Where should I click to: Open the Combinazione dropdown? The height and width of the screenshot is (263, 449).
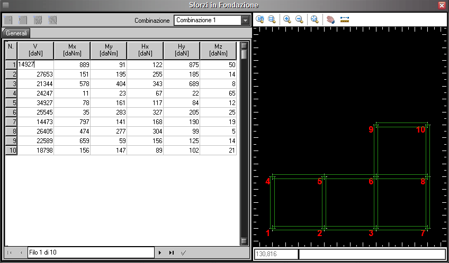[x=245, y=21]
